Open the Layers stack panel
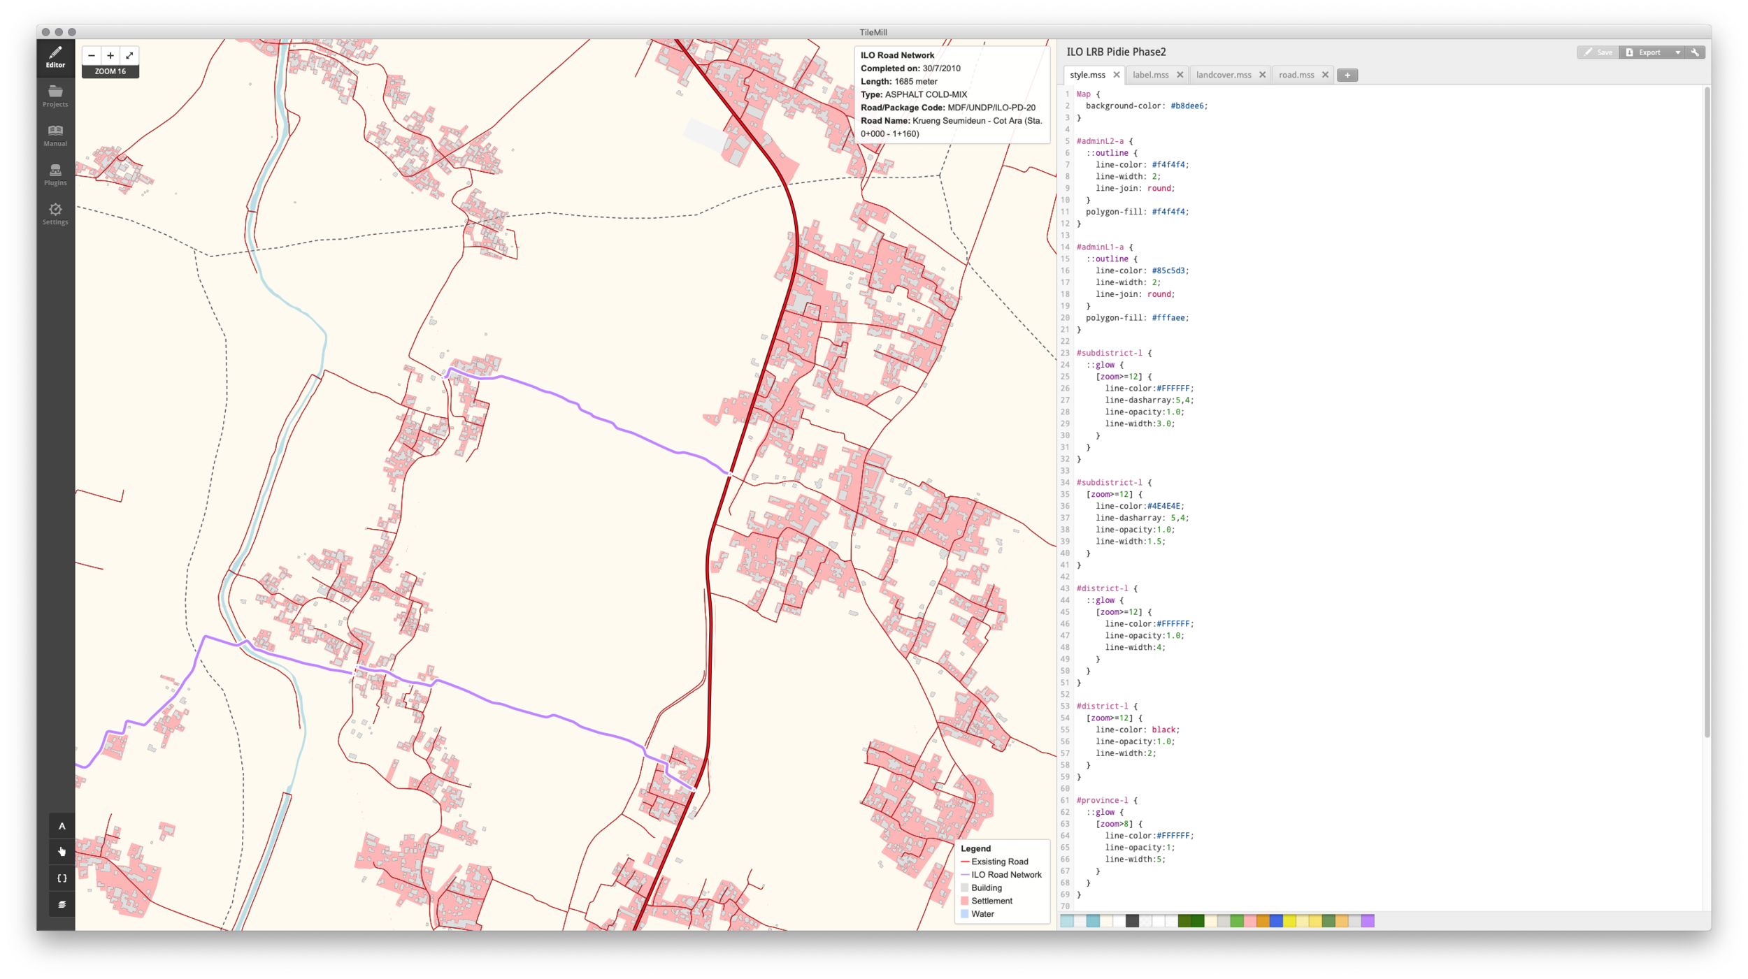The height and width of the screenshot is (979, 1748). [62, 904]
